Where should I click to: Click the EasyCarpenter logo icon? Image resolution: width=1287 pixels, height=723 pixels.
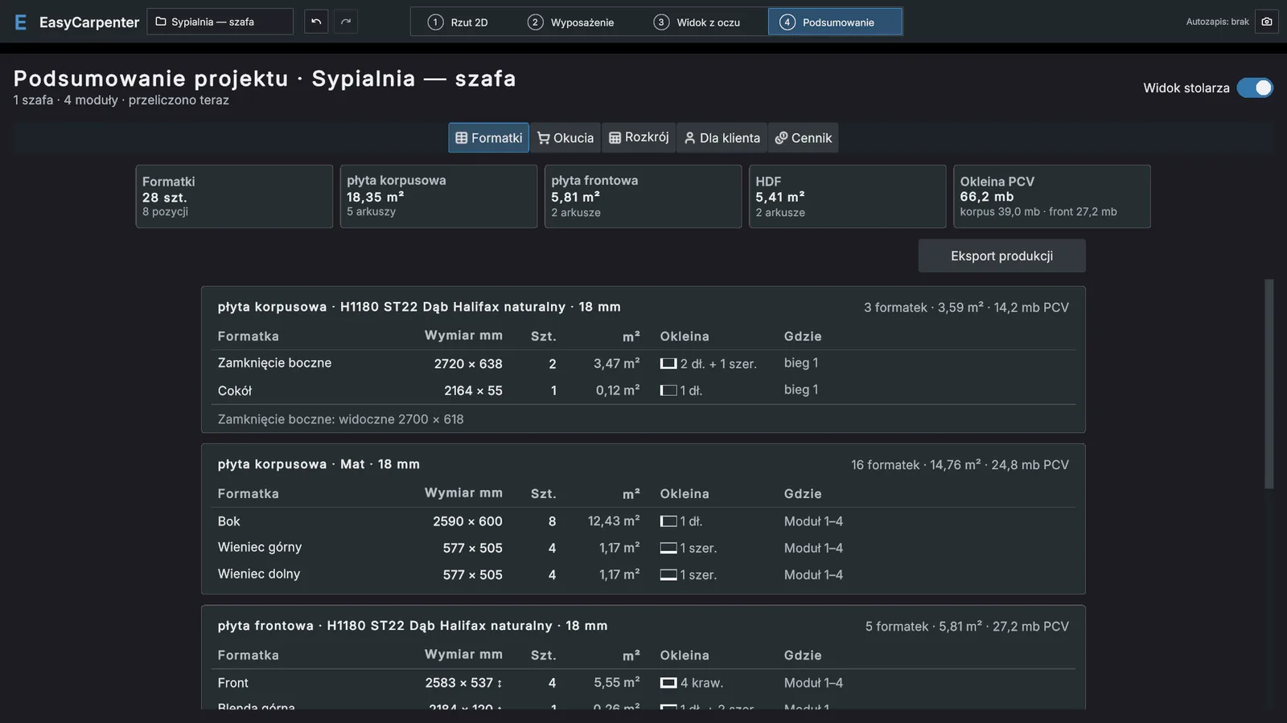[21, 22]
